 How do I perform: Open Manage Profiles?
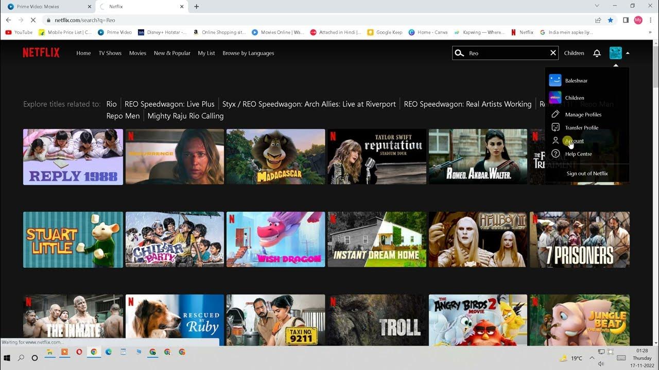coord(583,115)
